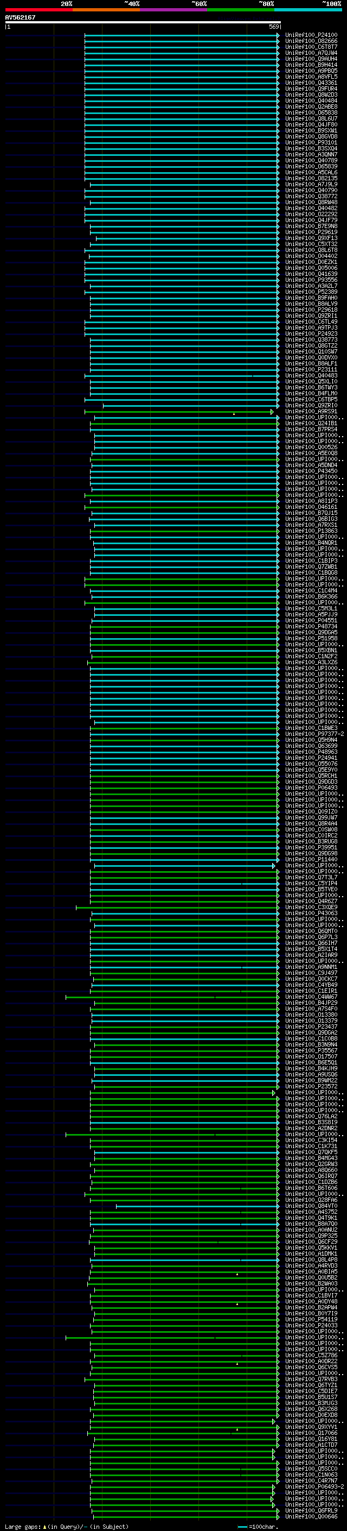
Task: Select hit label UniRef100_Q65838
Action: (311, 112)
